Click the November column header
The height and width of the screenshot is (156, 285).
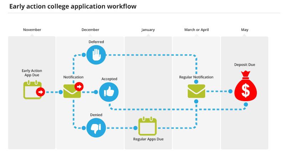tap(32, 30)
